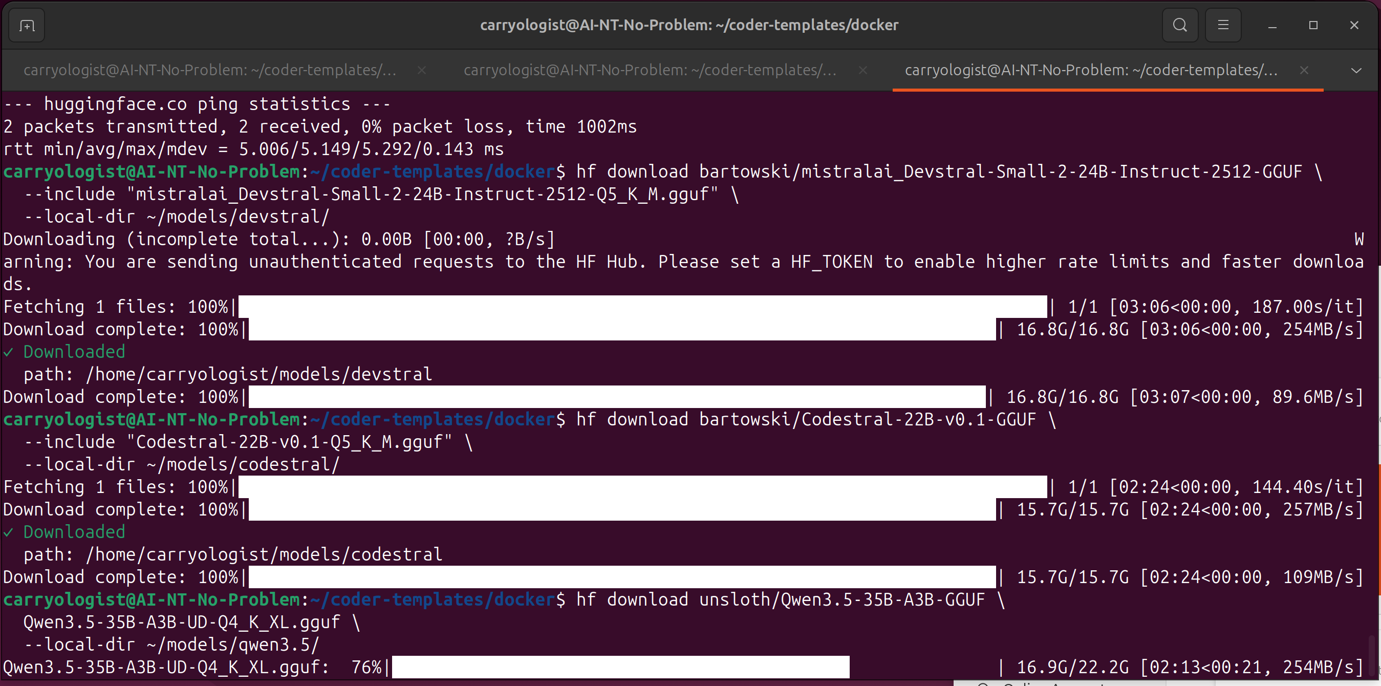The height and width of the screenshot is (686, 1381).
Task: Click first 'Fetching 1 files' line with 187.00s/it
Action: (x=683, y=306)
